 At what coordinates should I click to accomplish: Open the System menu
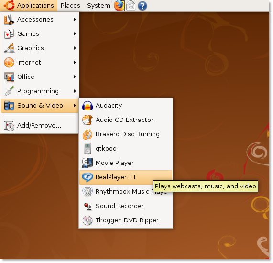point(98,6)
